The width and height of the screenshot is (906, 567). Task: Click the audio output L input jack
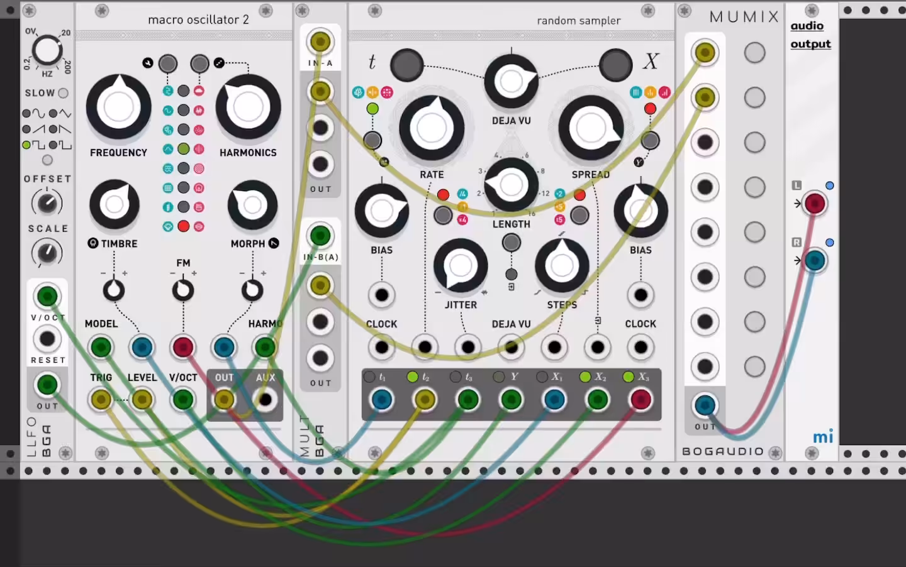pyautogui.click(x=815, y=204)
